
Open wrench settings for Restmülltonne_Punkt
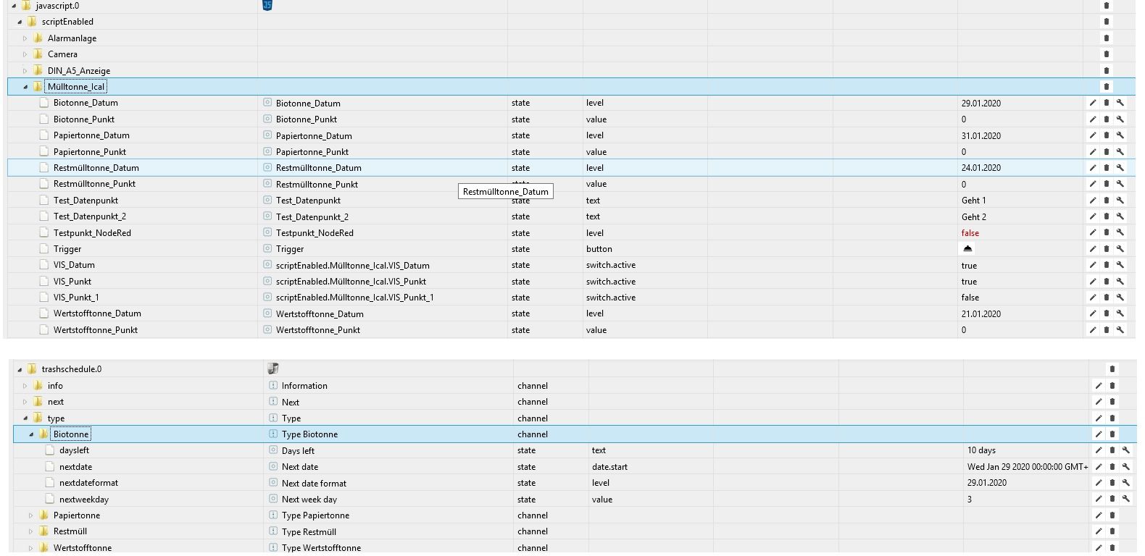tap(1120, 184)
